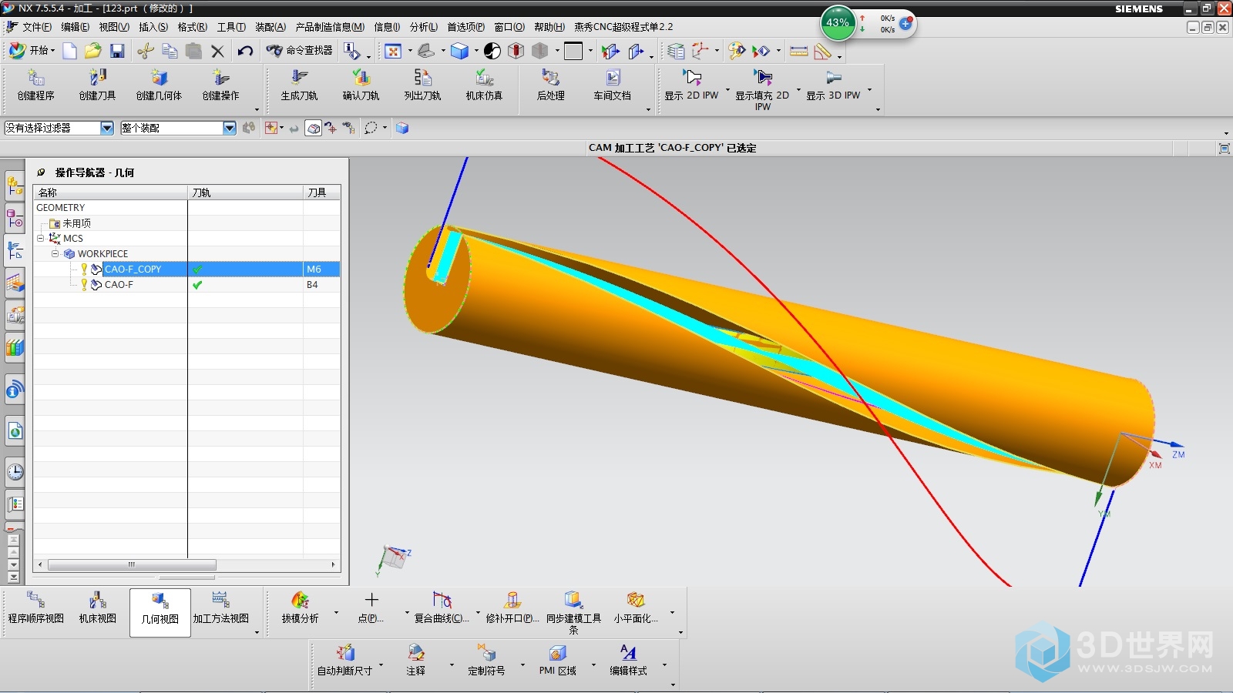Click the 创建几何体 create geometry icon
1233x693 pixels.
pos(160,78)
